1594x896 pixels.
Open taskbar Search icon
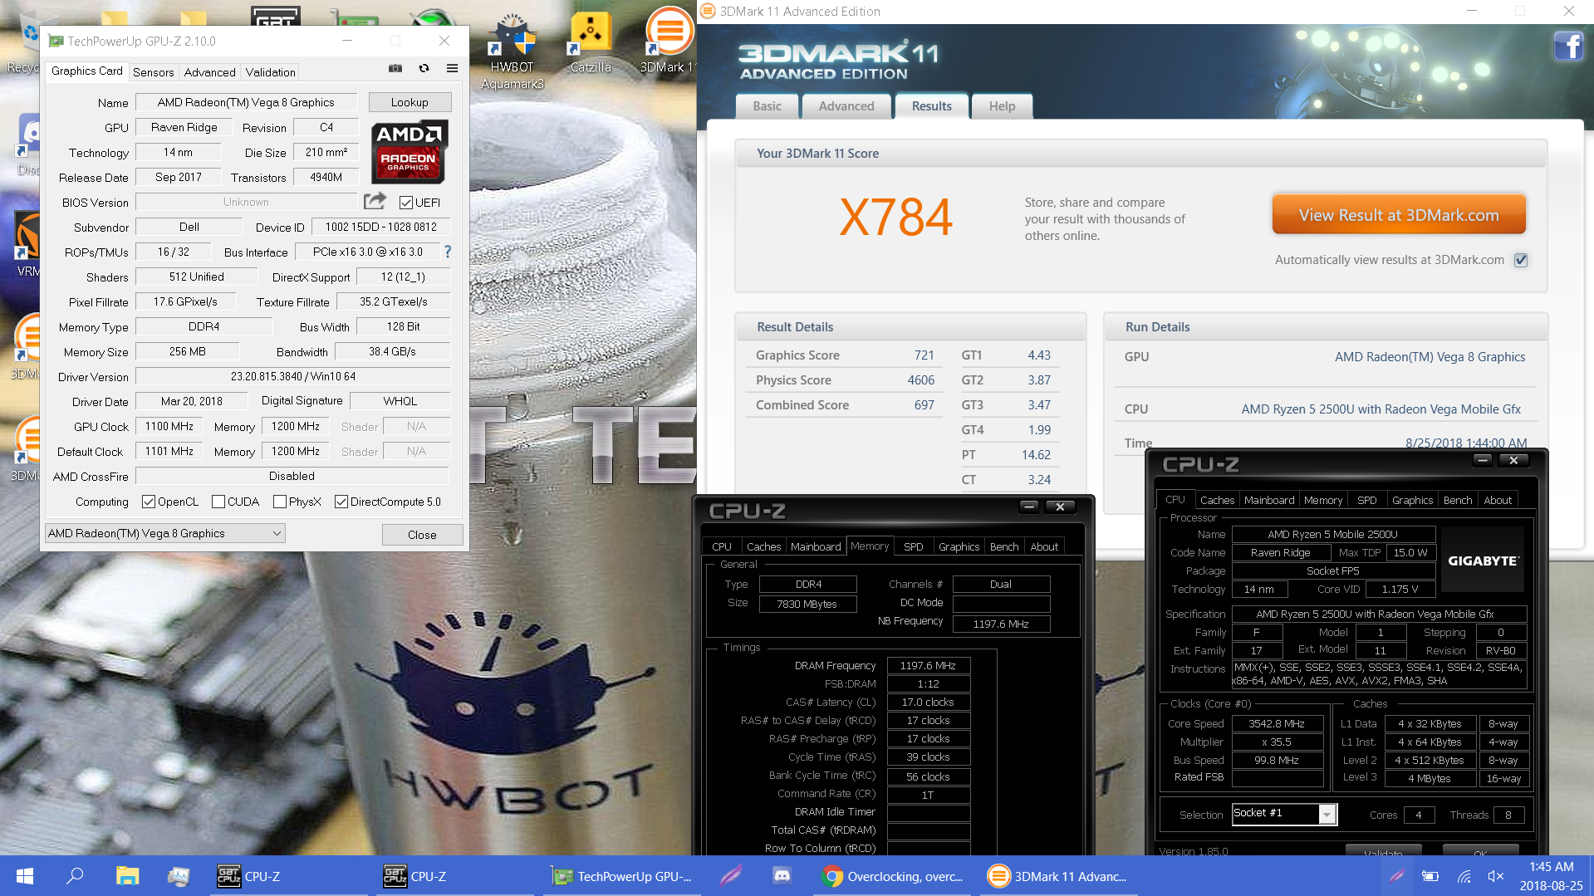[x=75, y=876]
